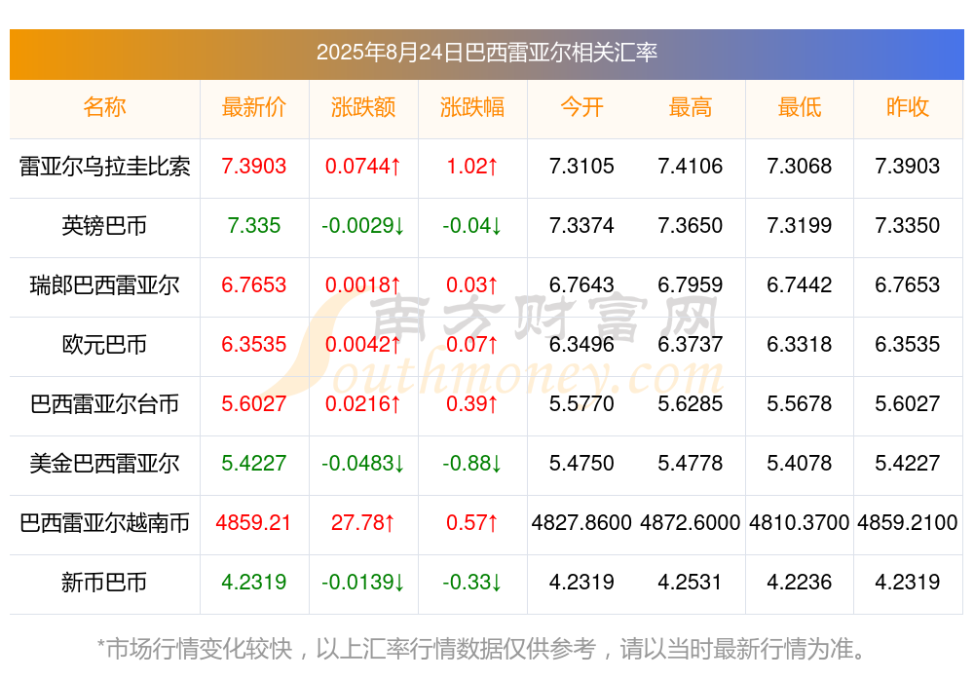Click change percent 0.39↑
Viewport: 974px width, 680px height.
472,404
